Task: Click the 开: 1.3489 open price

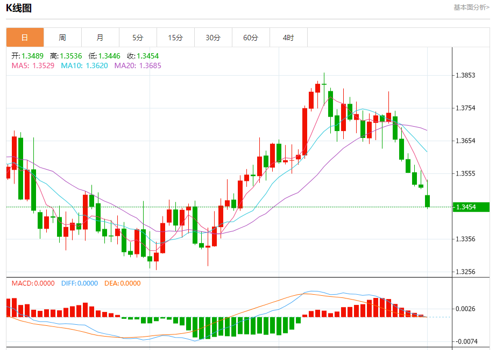Action: [27, 56]
